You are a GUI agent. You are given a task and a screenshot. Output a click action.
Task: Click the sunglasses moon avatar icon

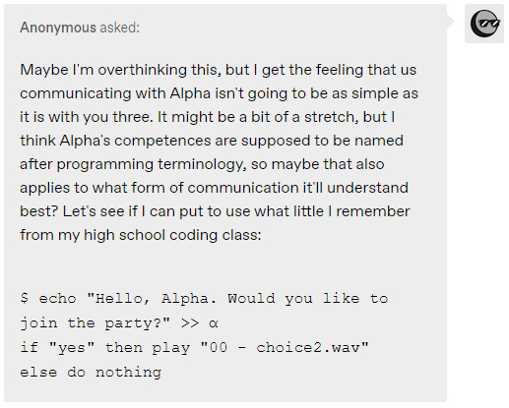click(484, 24)
